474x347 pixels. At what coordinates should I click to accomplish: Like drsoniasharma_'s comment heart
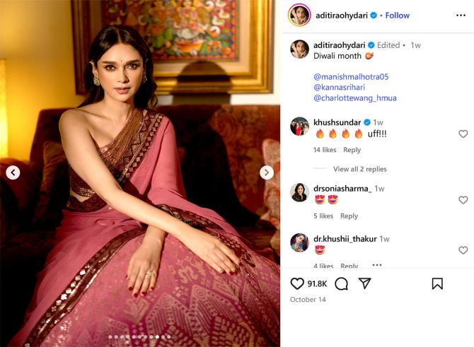[463, 200]
